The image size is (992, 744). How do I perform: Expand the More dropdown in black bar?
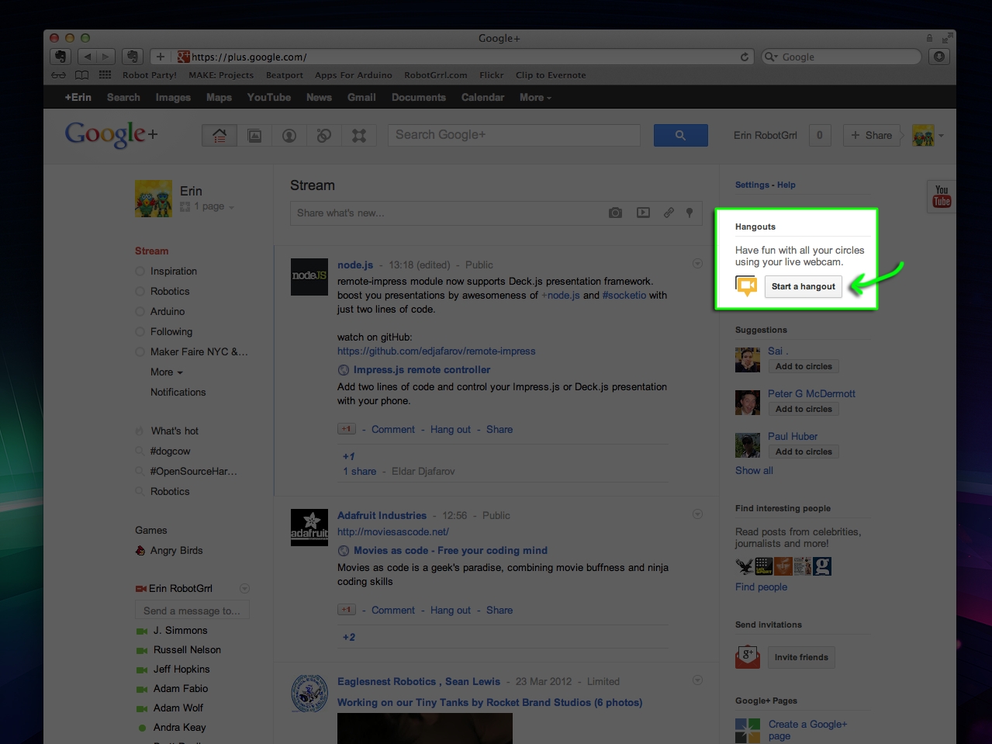point(535,97)
